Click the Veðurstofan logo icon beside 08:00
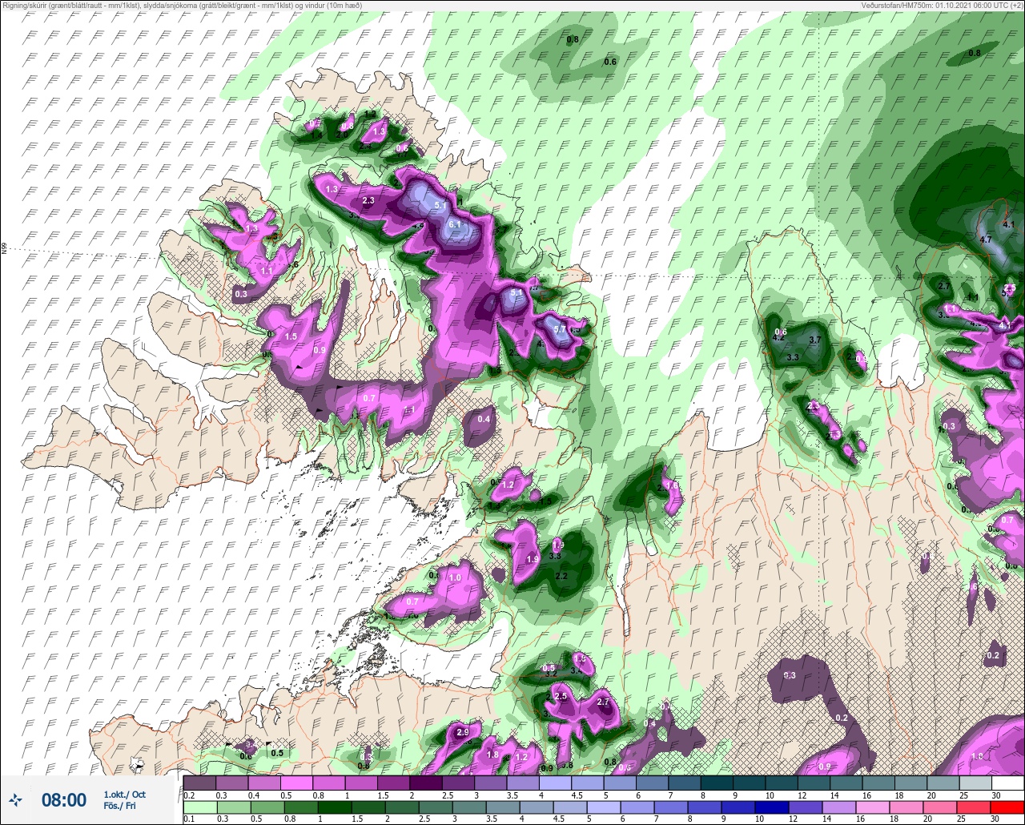Viewport: 1025px width, 825px height. click(x=15, y=799)
